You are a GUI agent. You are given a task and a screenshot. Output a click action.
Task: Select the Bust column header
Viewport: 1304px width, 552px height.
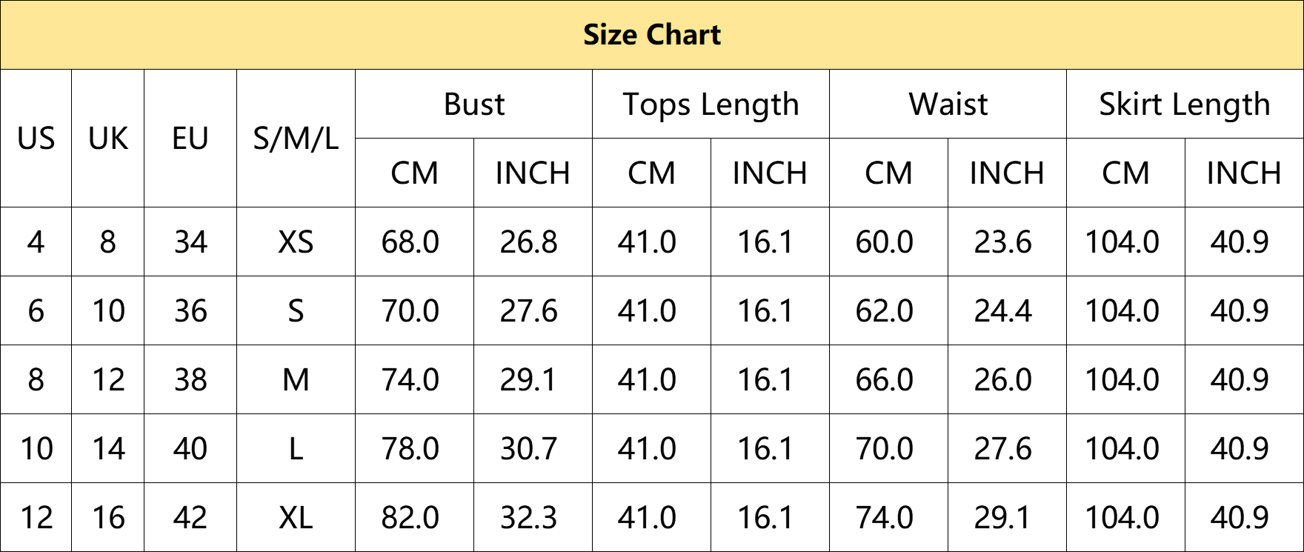tap(474, 104)
